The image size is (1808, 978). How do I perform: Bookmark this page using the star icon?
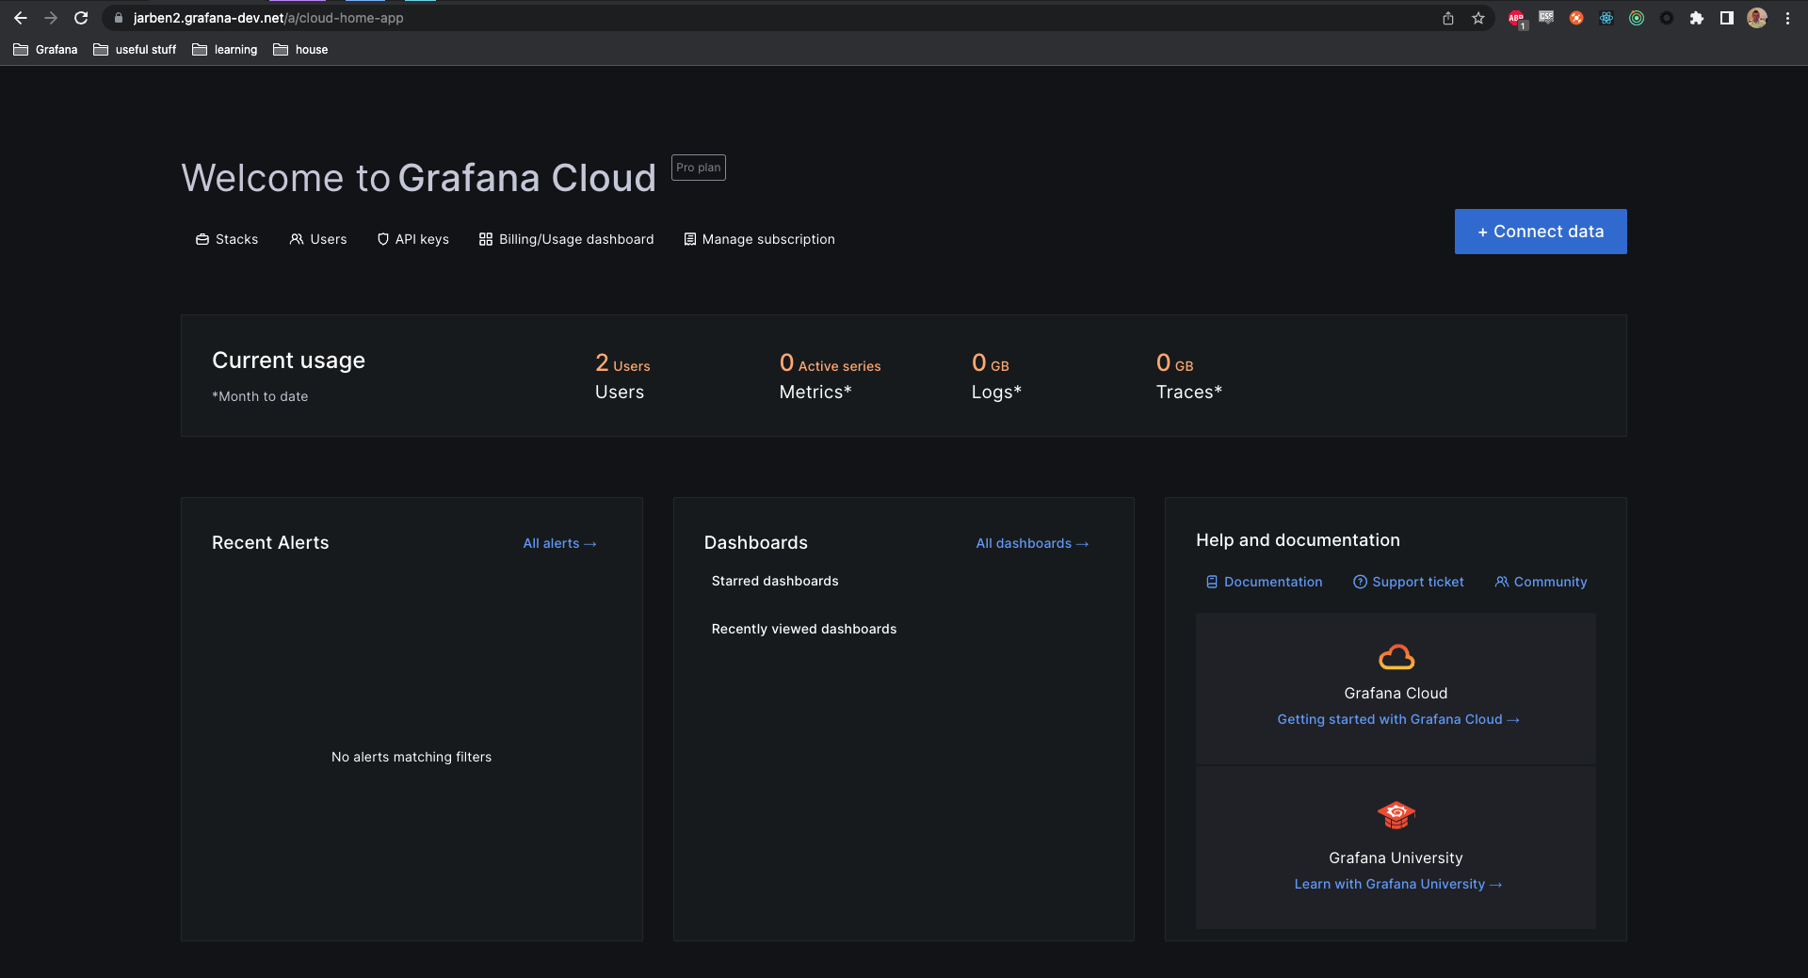coord(1477,17)
